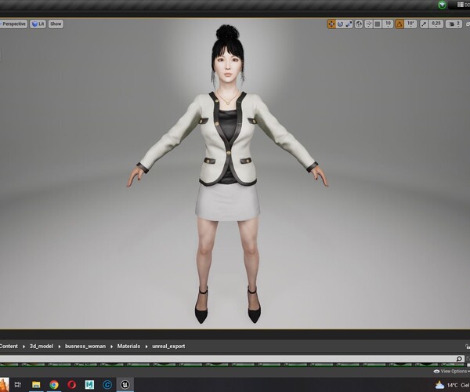
Task: Open Maya from the taskbar
Action: pyautogui.click(x=89, y=384)
